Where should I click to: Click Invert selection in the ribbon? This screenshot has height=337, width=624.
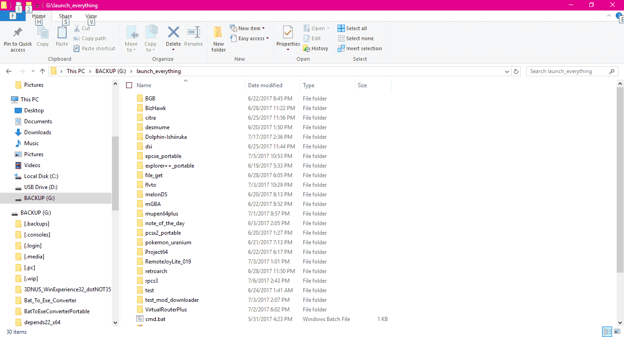[360, 48]
